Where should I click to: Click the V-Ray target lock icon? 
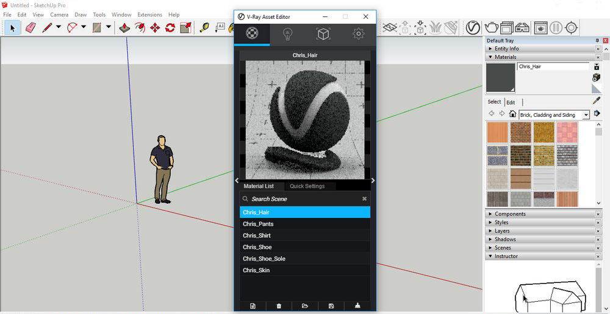(x=571, y=27)
